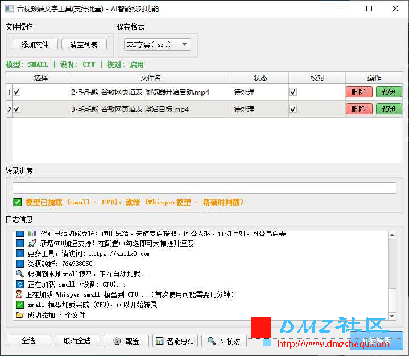Screen dimensions: 409x356
Task: Preview the 浏览器开始启动.mp4 file
Action: click(389, 92)
